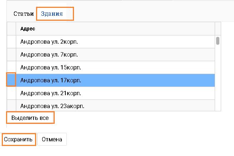Select row Андропова ул. 2корп.
Image resolution: width=234 pixels, height=156 pixels.
click(x=115, y=42)
